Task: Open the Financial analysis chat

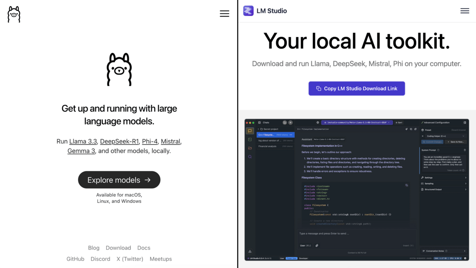Action: [276, 146]
